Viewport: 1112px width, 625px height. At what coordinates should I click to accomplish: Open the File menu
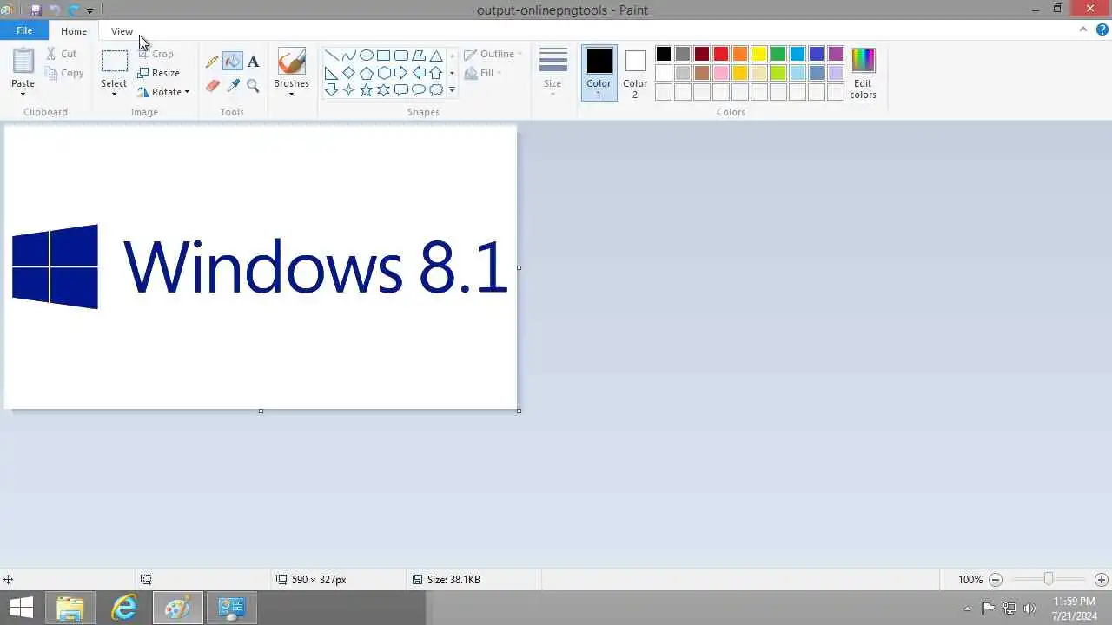point(24,31)
